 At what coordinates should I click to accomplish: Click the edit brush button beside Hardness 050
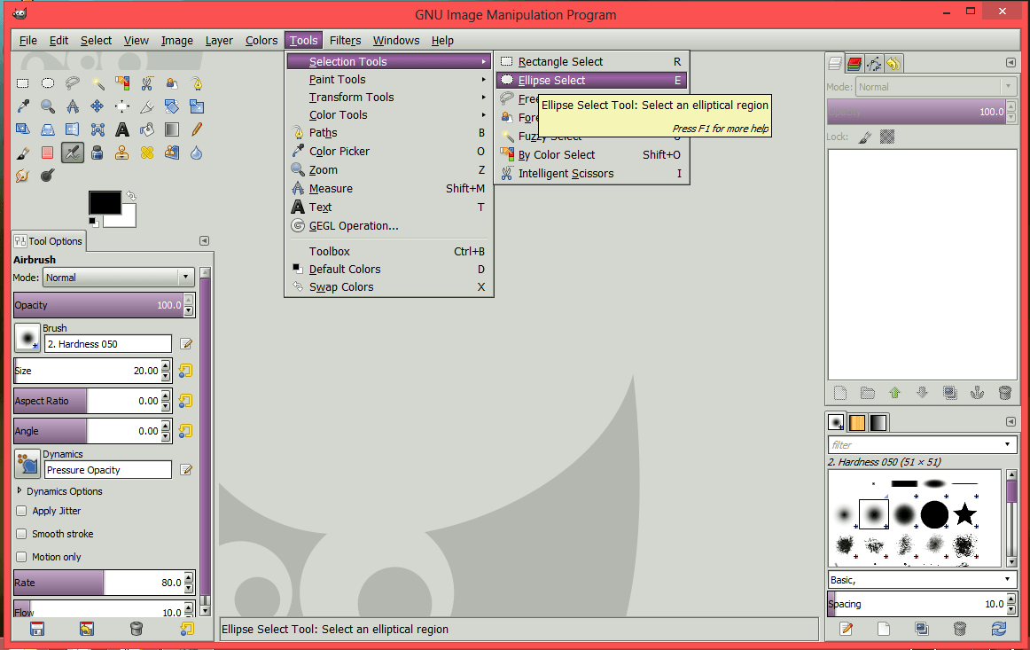(x=186, y=344)
